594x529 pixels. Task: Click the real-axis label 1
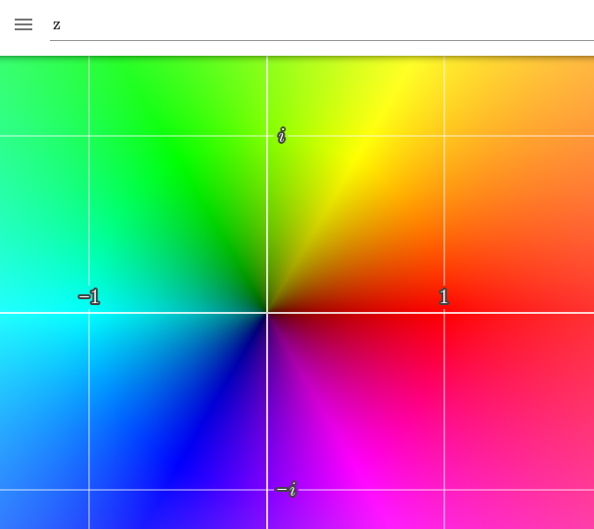pyautogui.click(x=443, y=296)
